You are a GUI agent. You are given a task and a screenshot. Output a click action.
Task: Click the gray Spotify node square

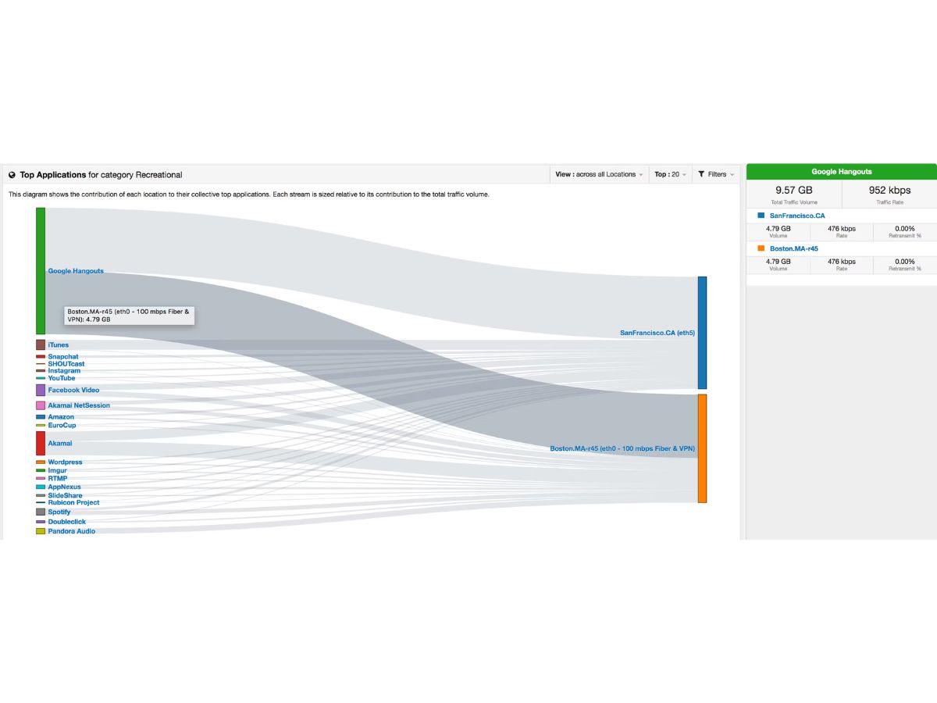click(41, 512)
